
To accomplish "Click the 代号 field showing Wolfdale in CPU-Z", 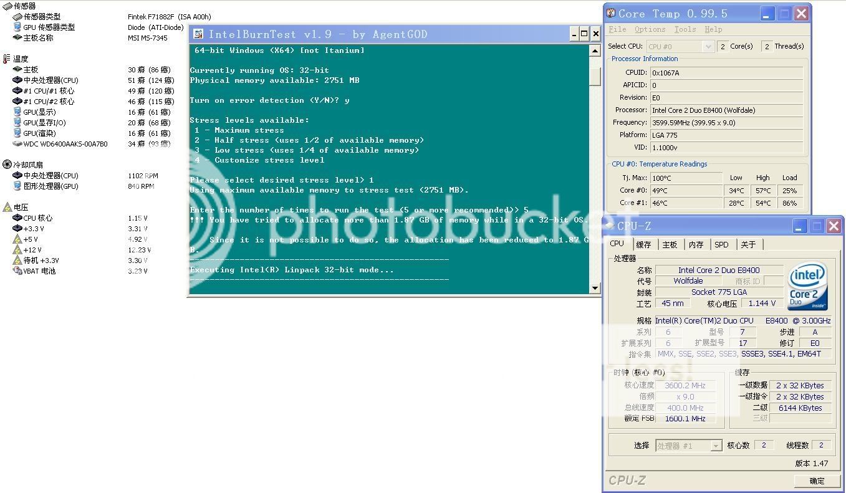I will point(688,281).
